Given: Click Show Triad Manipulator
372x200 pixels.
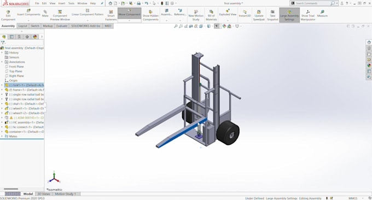Looking at the screenshot, I should point(307,15).
